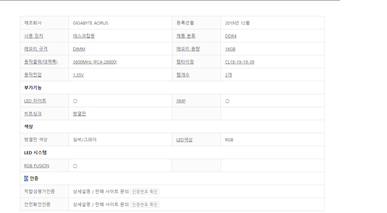Viewport: 387px width, 213px height.
Task: Open the RGB FUSION term link
Action: (x=37, y=166)
